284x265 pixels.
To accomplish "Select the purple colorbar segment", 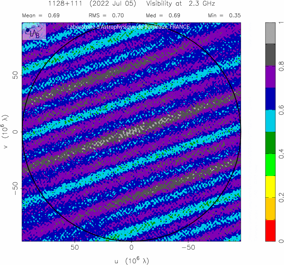I will pyautogui.click(x=270, y=77).
